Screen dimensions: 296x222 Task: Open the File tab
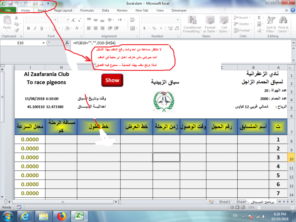coord(8,10)
